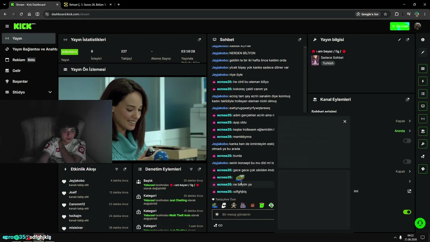Open the Reklam Beta sidebar item
Image resolution: width=430 pixels, height=242 pixels.
(29, 60)
